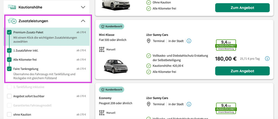Open price info icon next to 25,71 € pro Tag

click(x=267, y=59)
